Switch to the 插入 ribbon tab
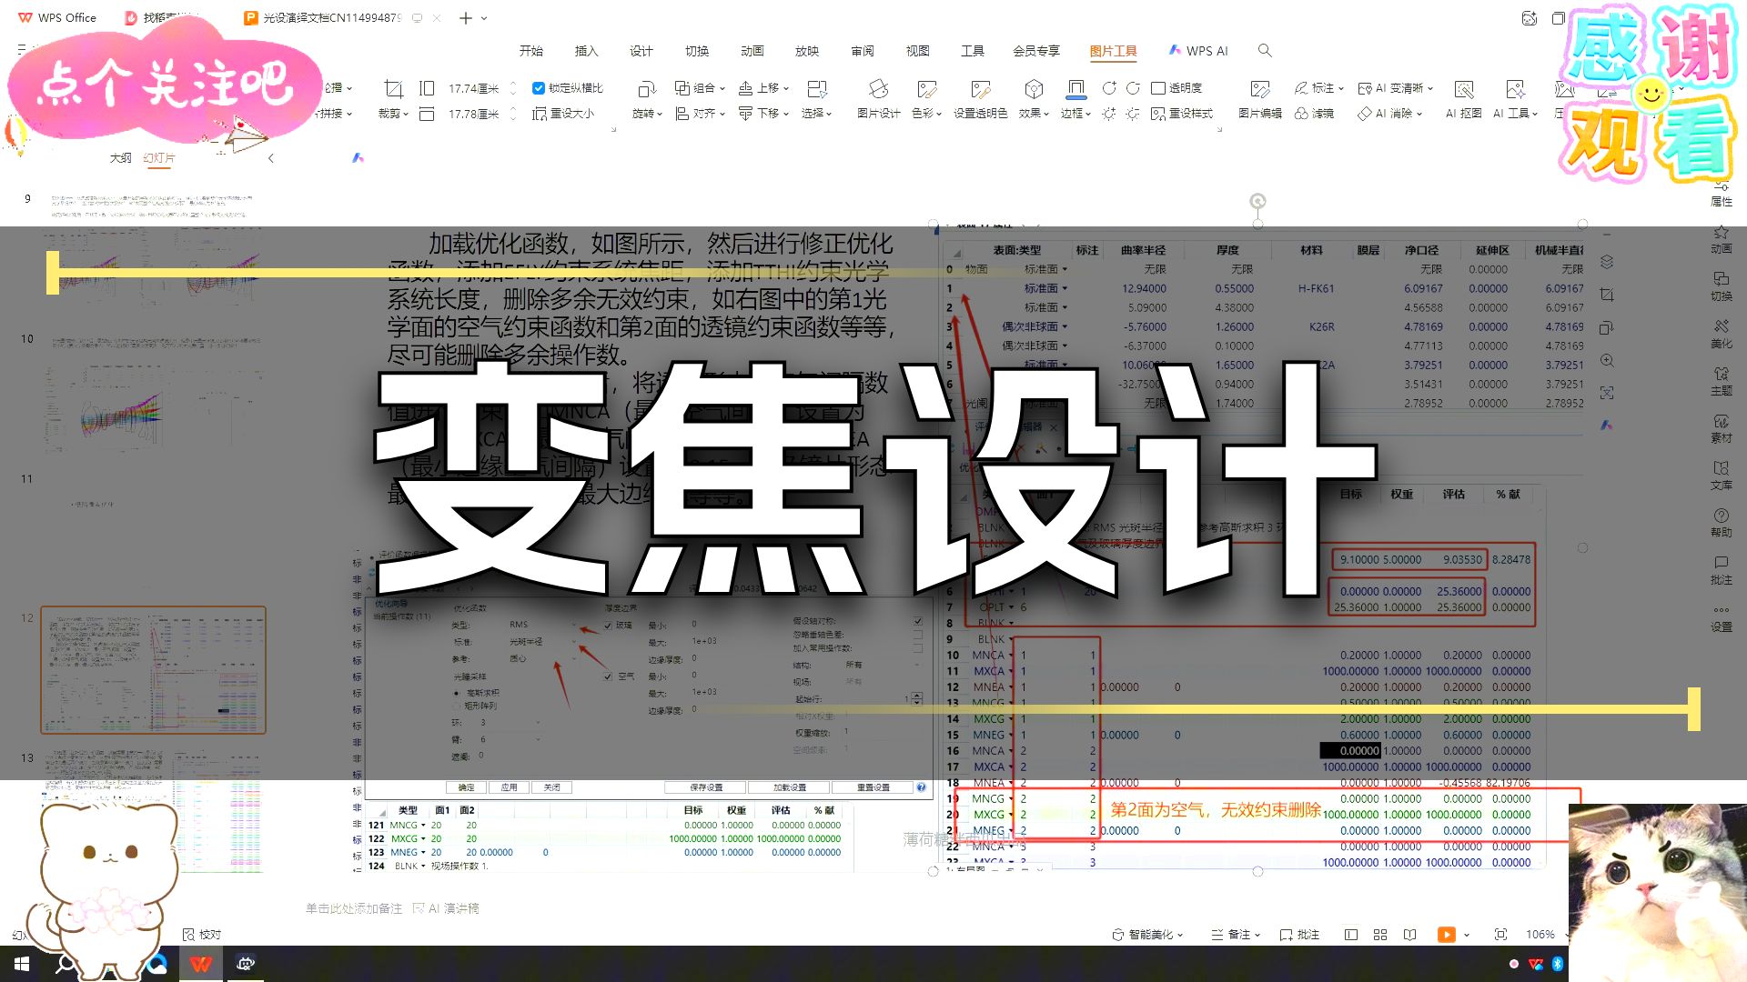 [587, 51]
